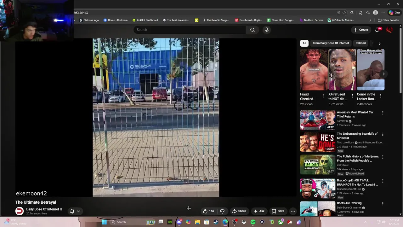Open Discord from taskbar
The image size is (403, 227).
point(179,222)
